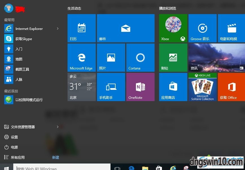Expand Internet Explorer jump list arrow
This screenshot has width=245, height=170.
point(57,29)
